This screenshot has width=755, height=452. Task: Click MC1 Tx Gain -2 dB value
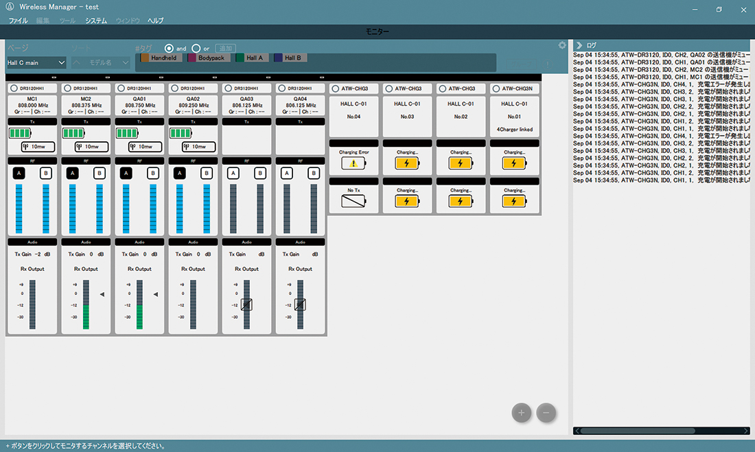click(x=32, y=254)
